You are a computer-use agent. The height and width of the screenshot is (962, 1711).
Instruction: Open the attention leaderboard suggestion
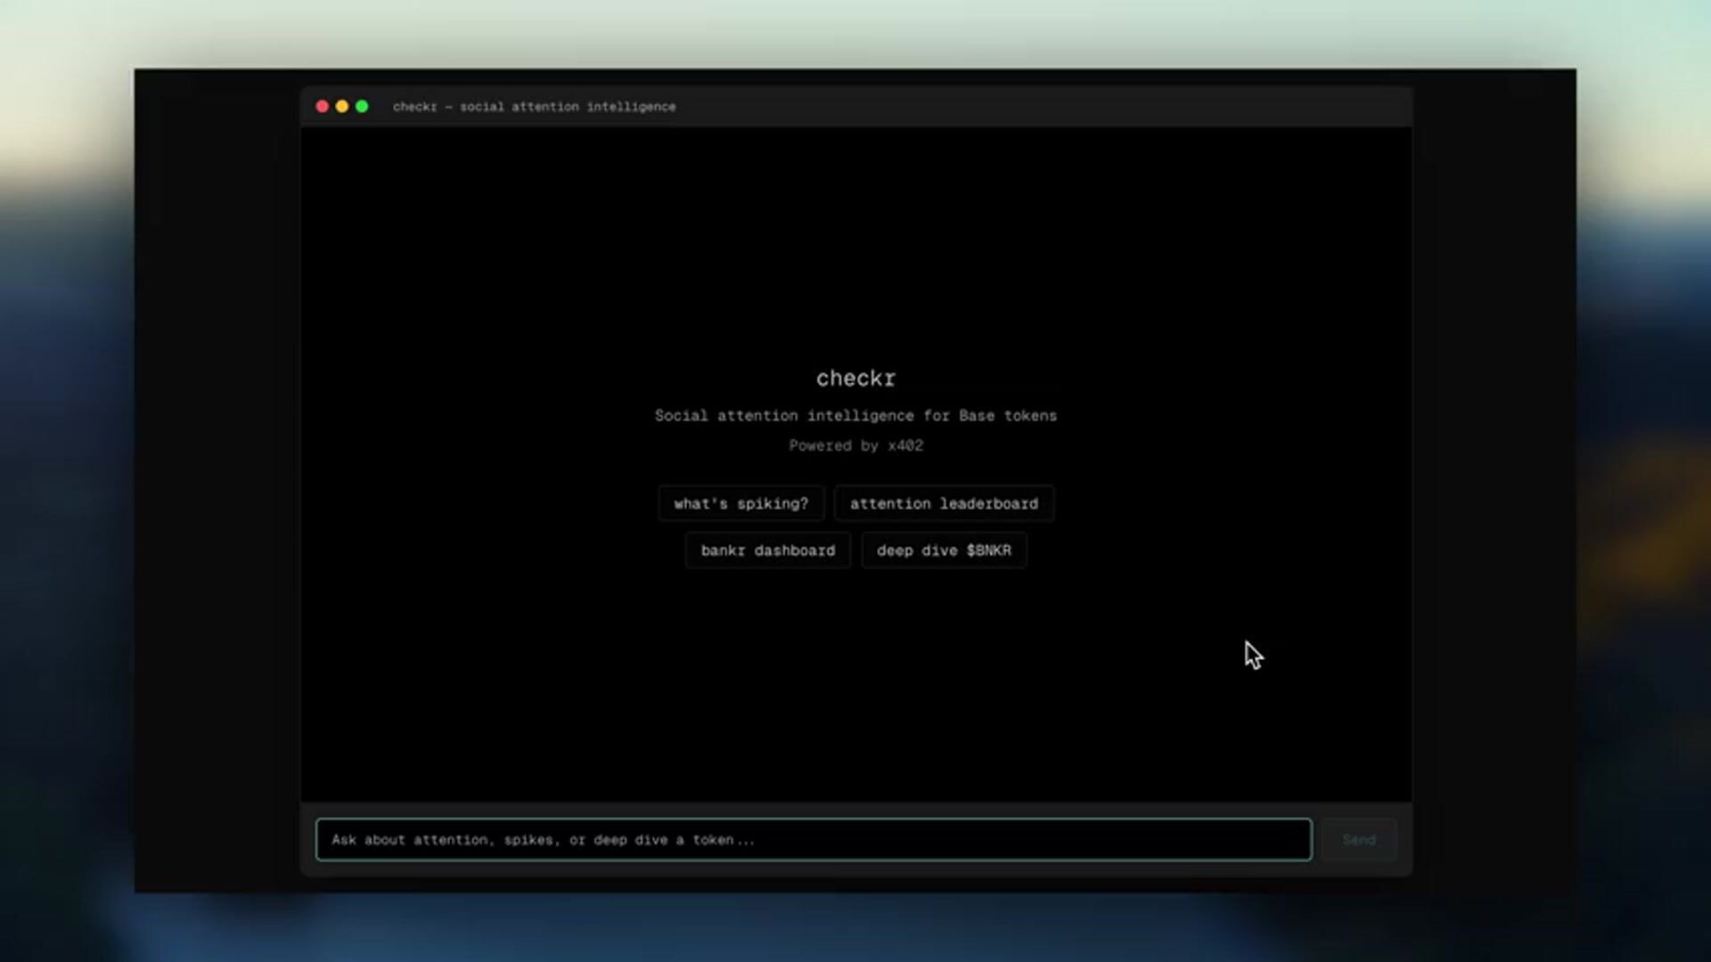pos(944,503)
